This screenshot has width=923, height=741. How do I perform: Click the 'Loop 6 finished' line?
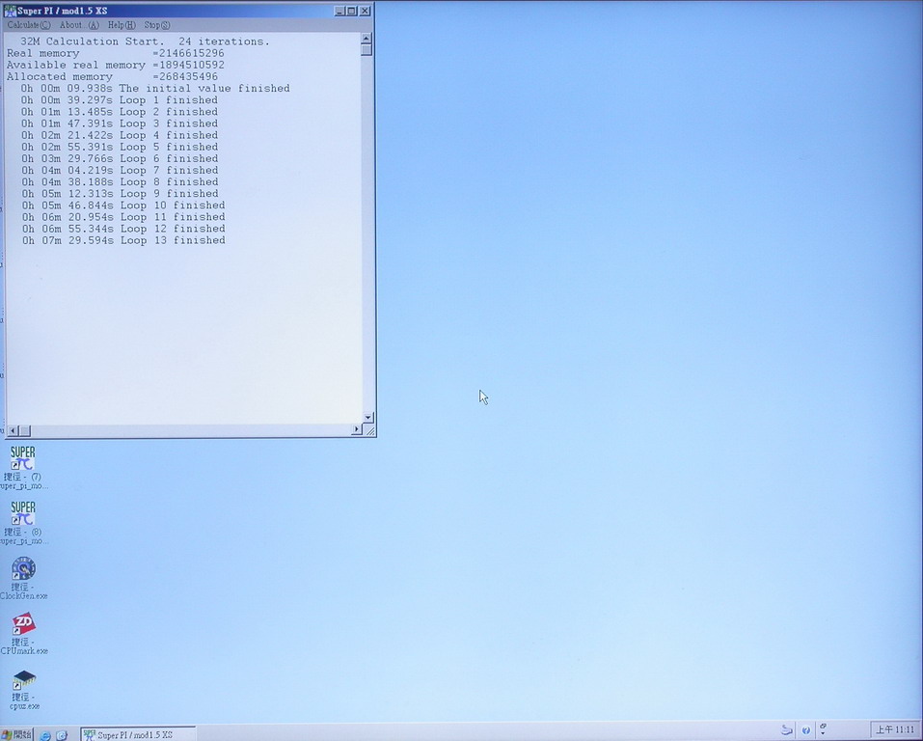tap(120, 158)
